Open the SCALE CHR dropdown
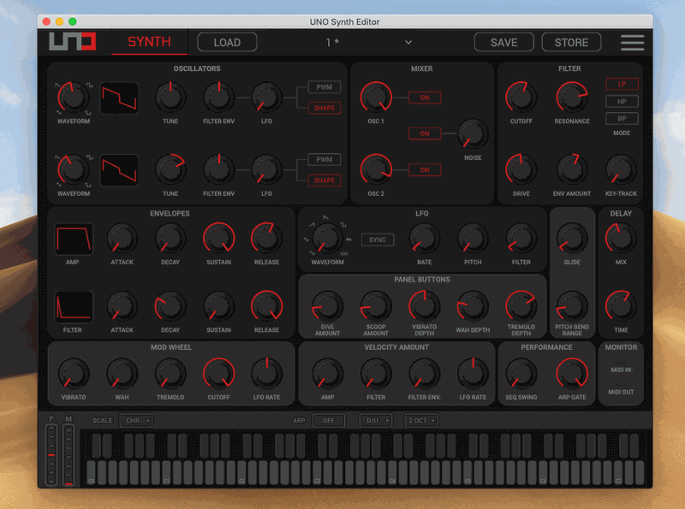Image resolution: width=685 pixels, height=509 pixels. point(135,420)
